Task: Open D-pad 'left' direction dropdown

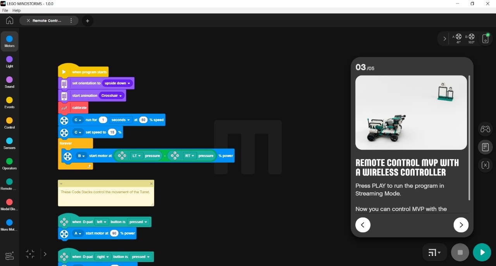Action: pyautogui.click(x=101, y=222)
